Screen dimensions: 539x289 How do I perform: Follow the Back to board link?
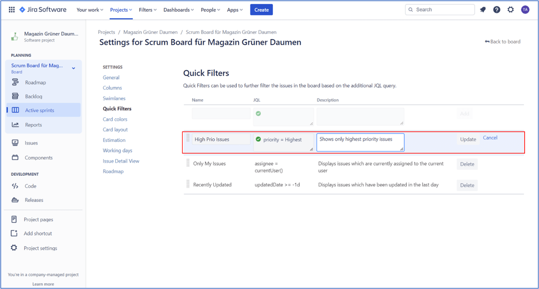[x=502, y=42]
